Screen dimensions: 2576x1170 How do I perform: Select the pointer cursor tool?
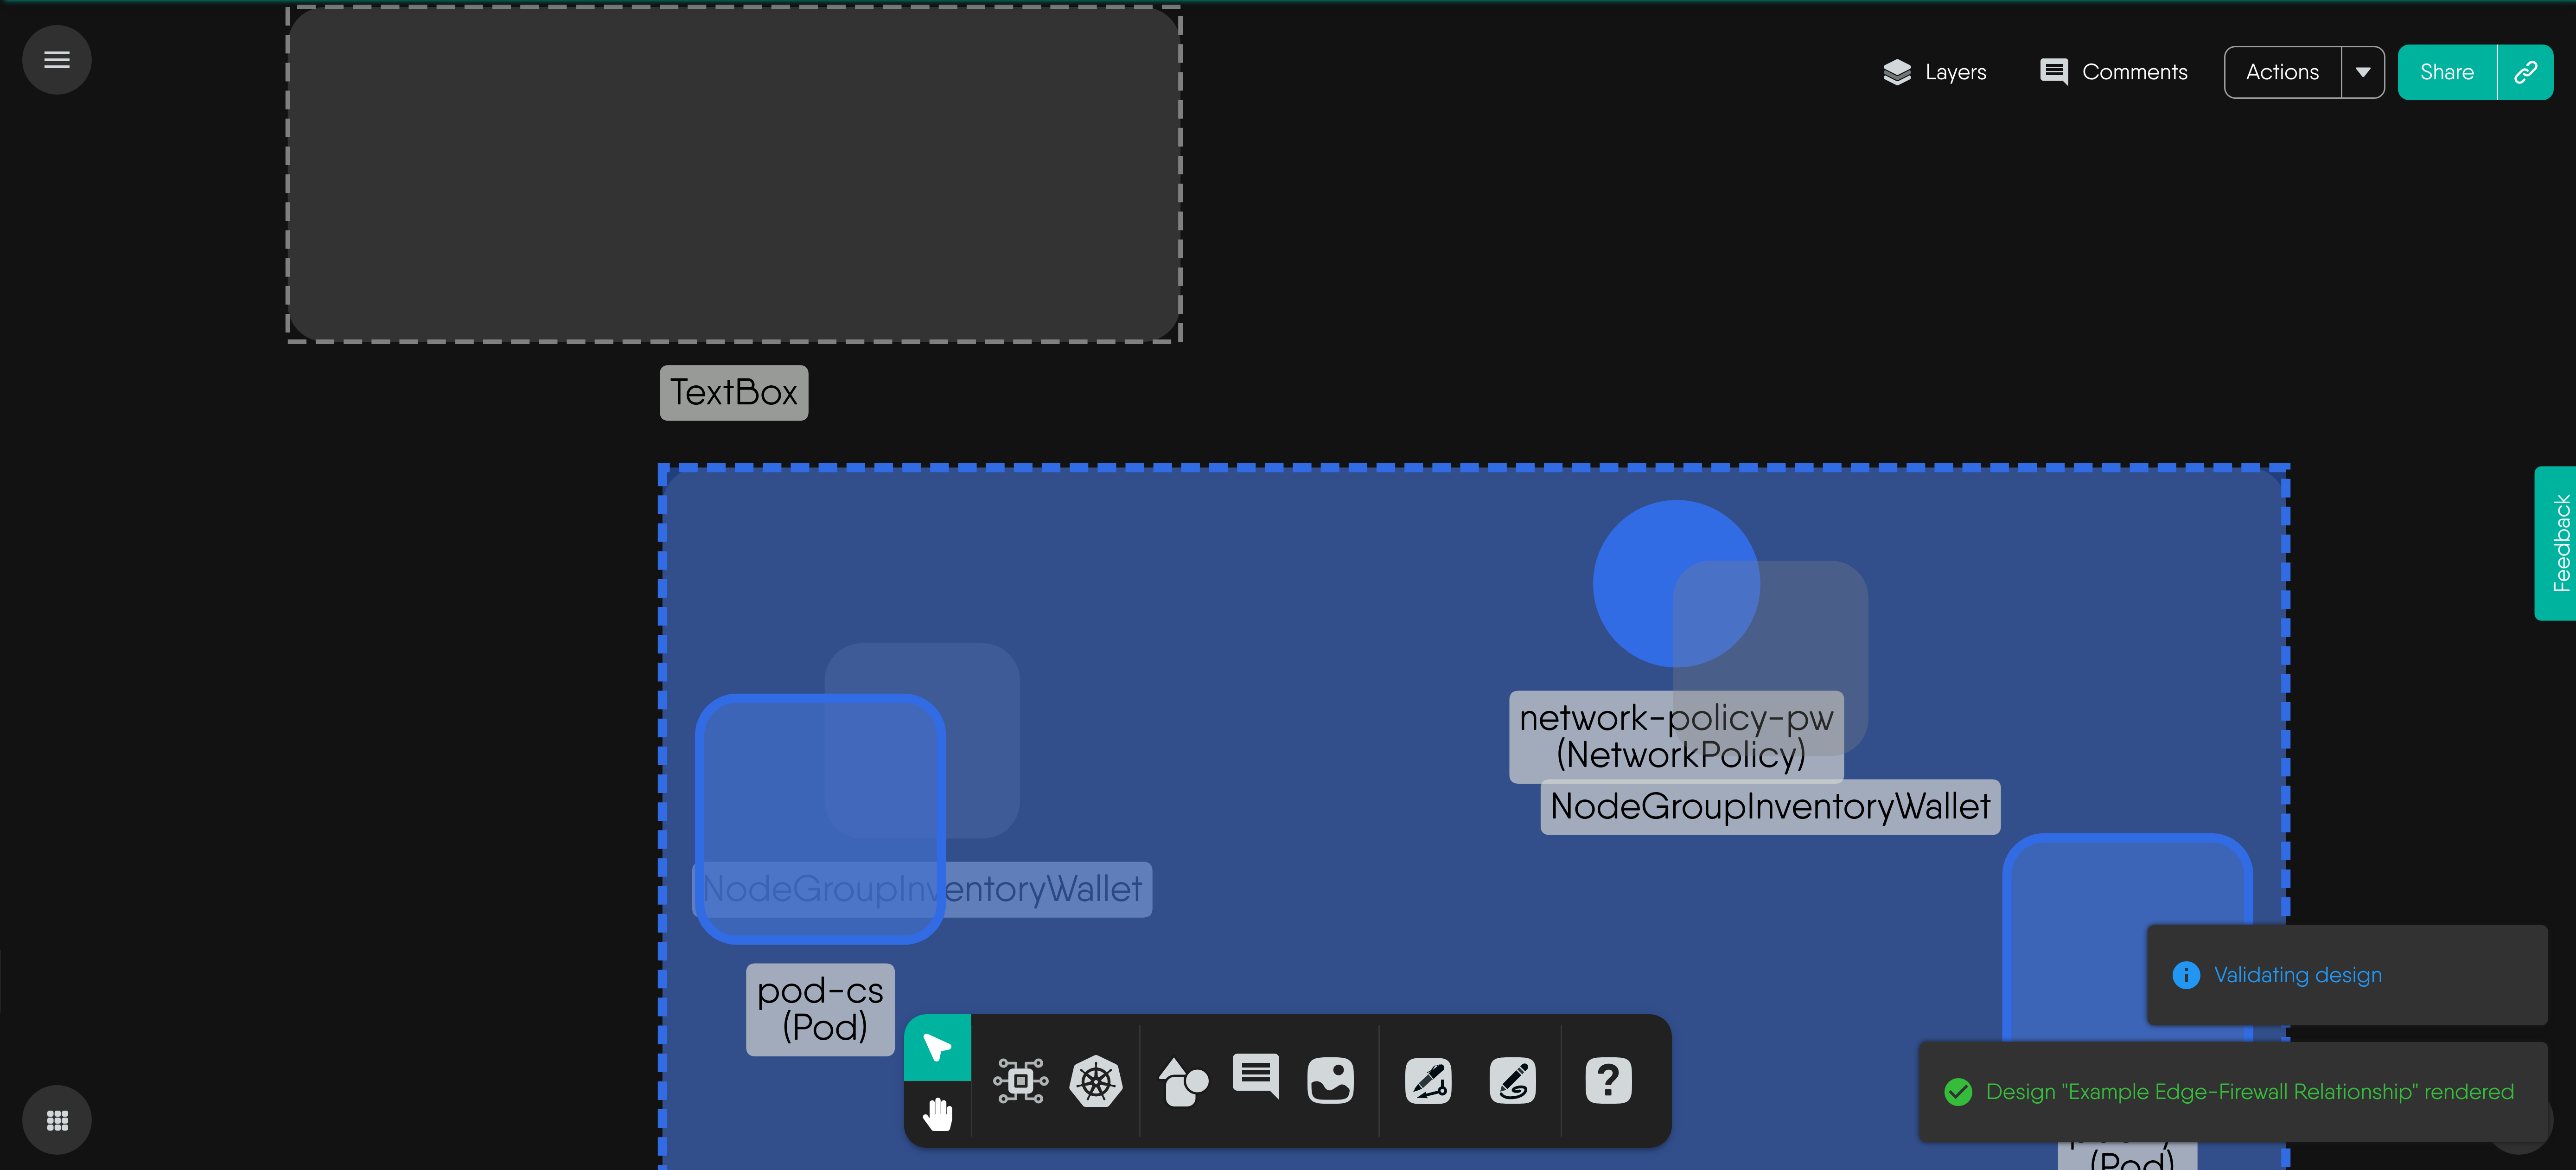(937, 1046)
